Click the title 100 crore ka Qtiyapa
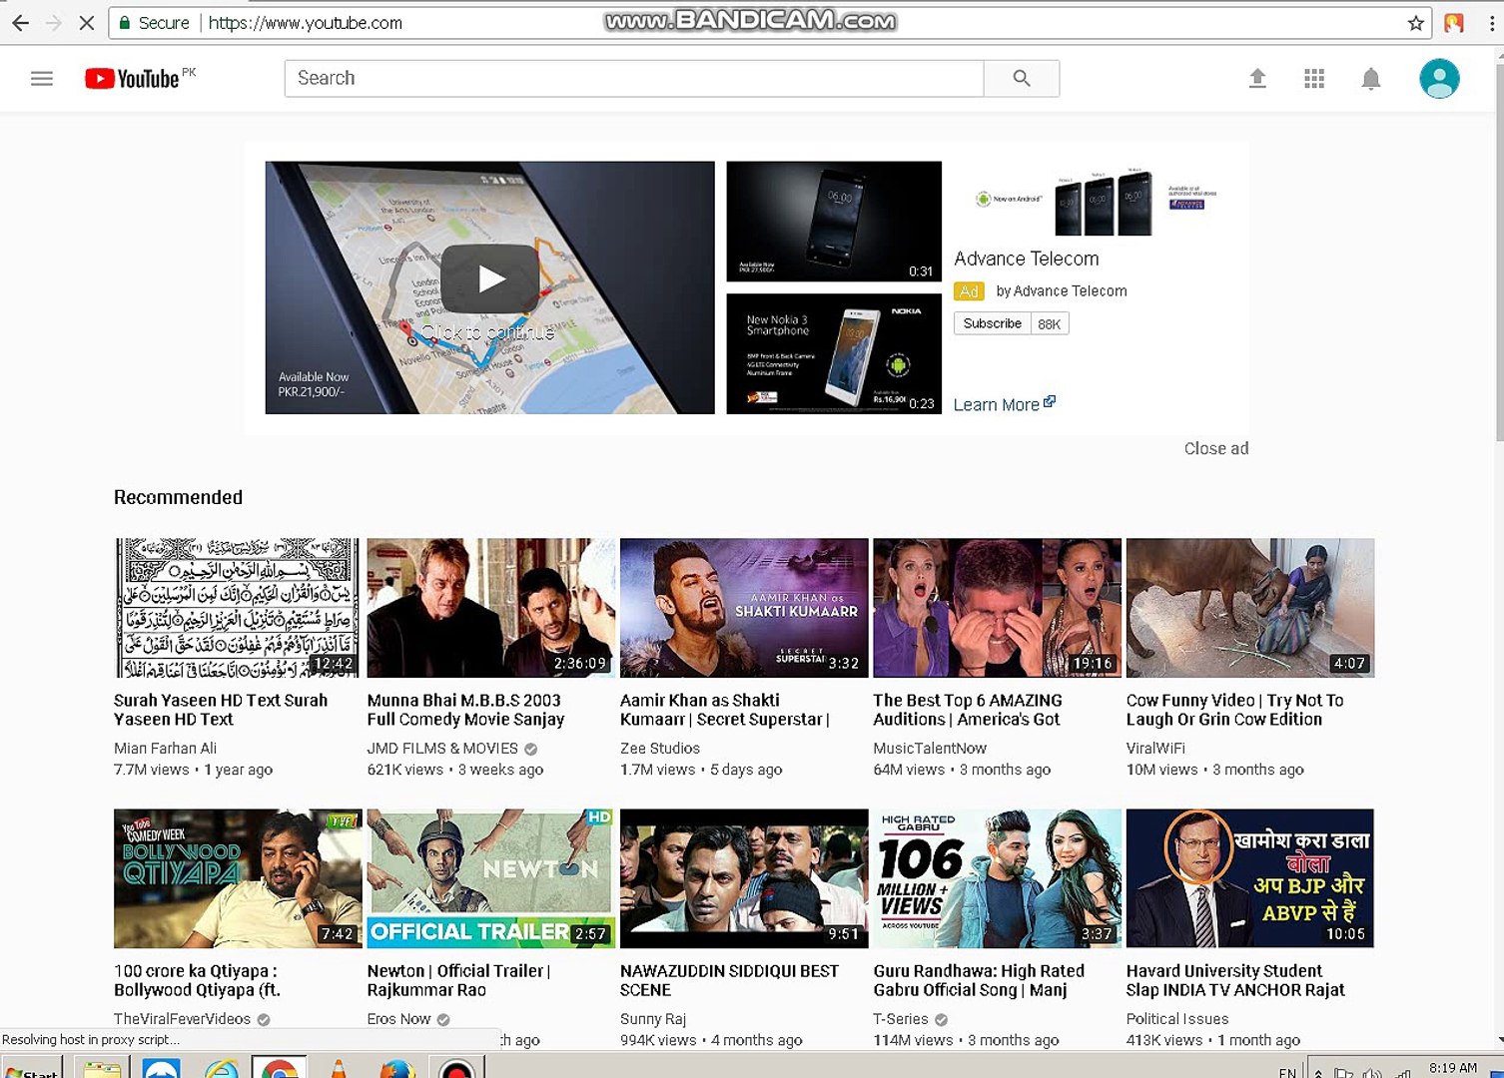Screen dimensions: 1504x1078 pyautogui.click(x=198, y=980)
